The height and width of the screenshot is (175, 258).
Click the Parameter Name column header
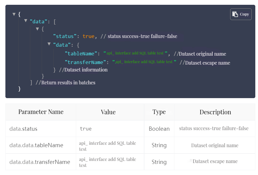click(41, 112)
